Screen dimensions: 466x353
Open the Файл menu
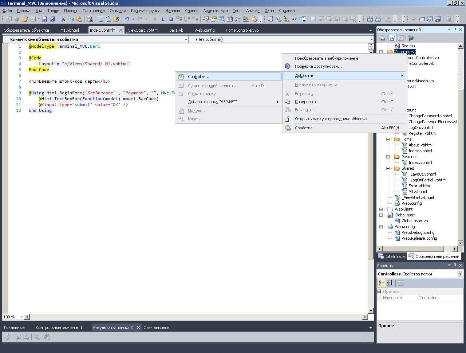(x=7, y=11)
